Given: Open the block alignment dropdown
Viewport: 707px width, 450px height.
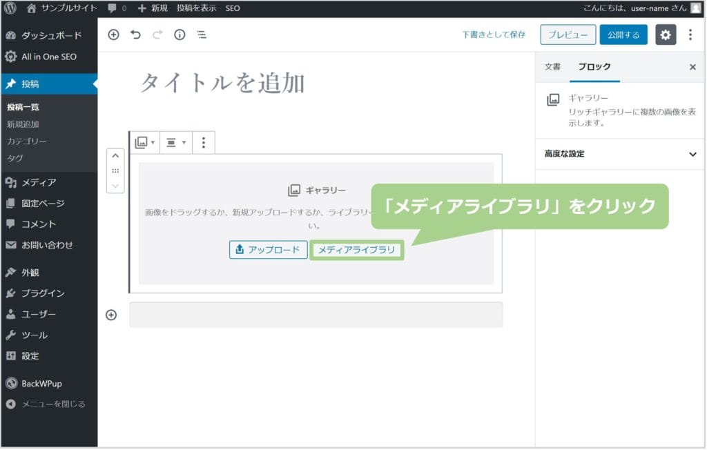Looking at the screenshot, I should 175,142.
